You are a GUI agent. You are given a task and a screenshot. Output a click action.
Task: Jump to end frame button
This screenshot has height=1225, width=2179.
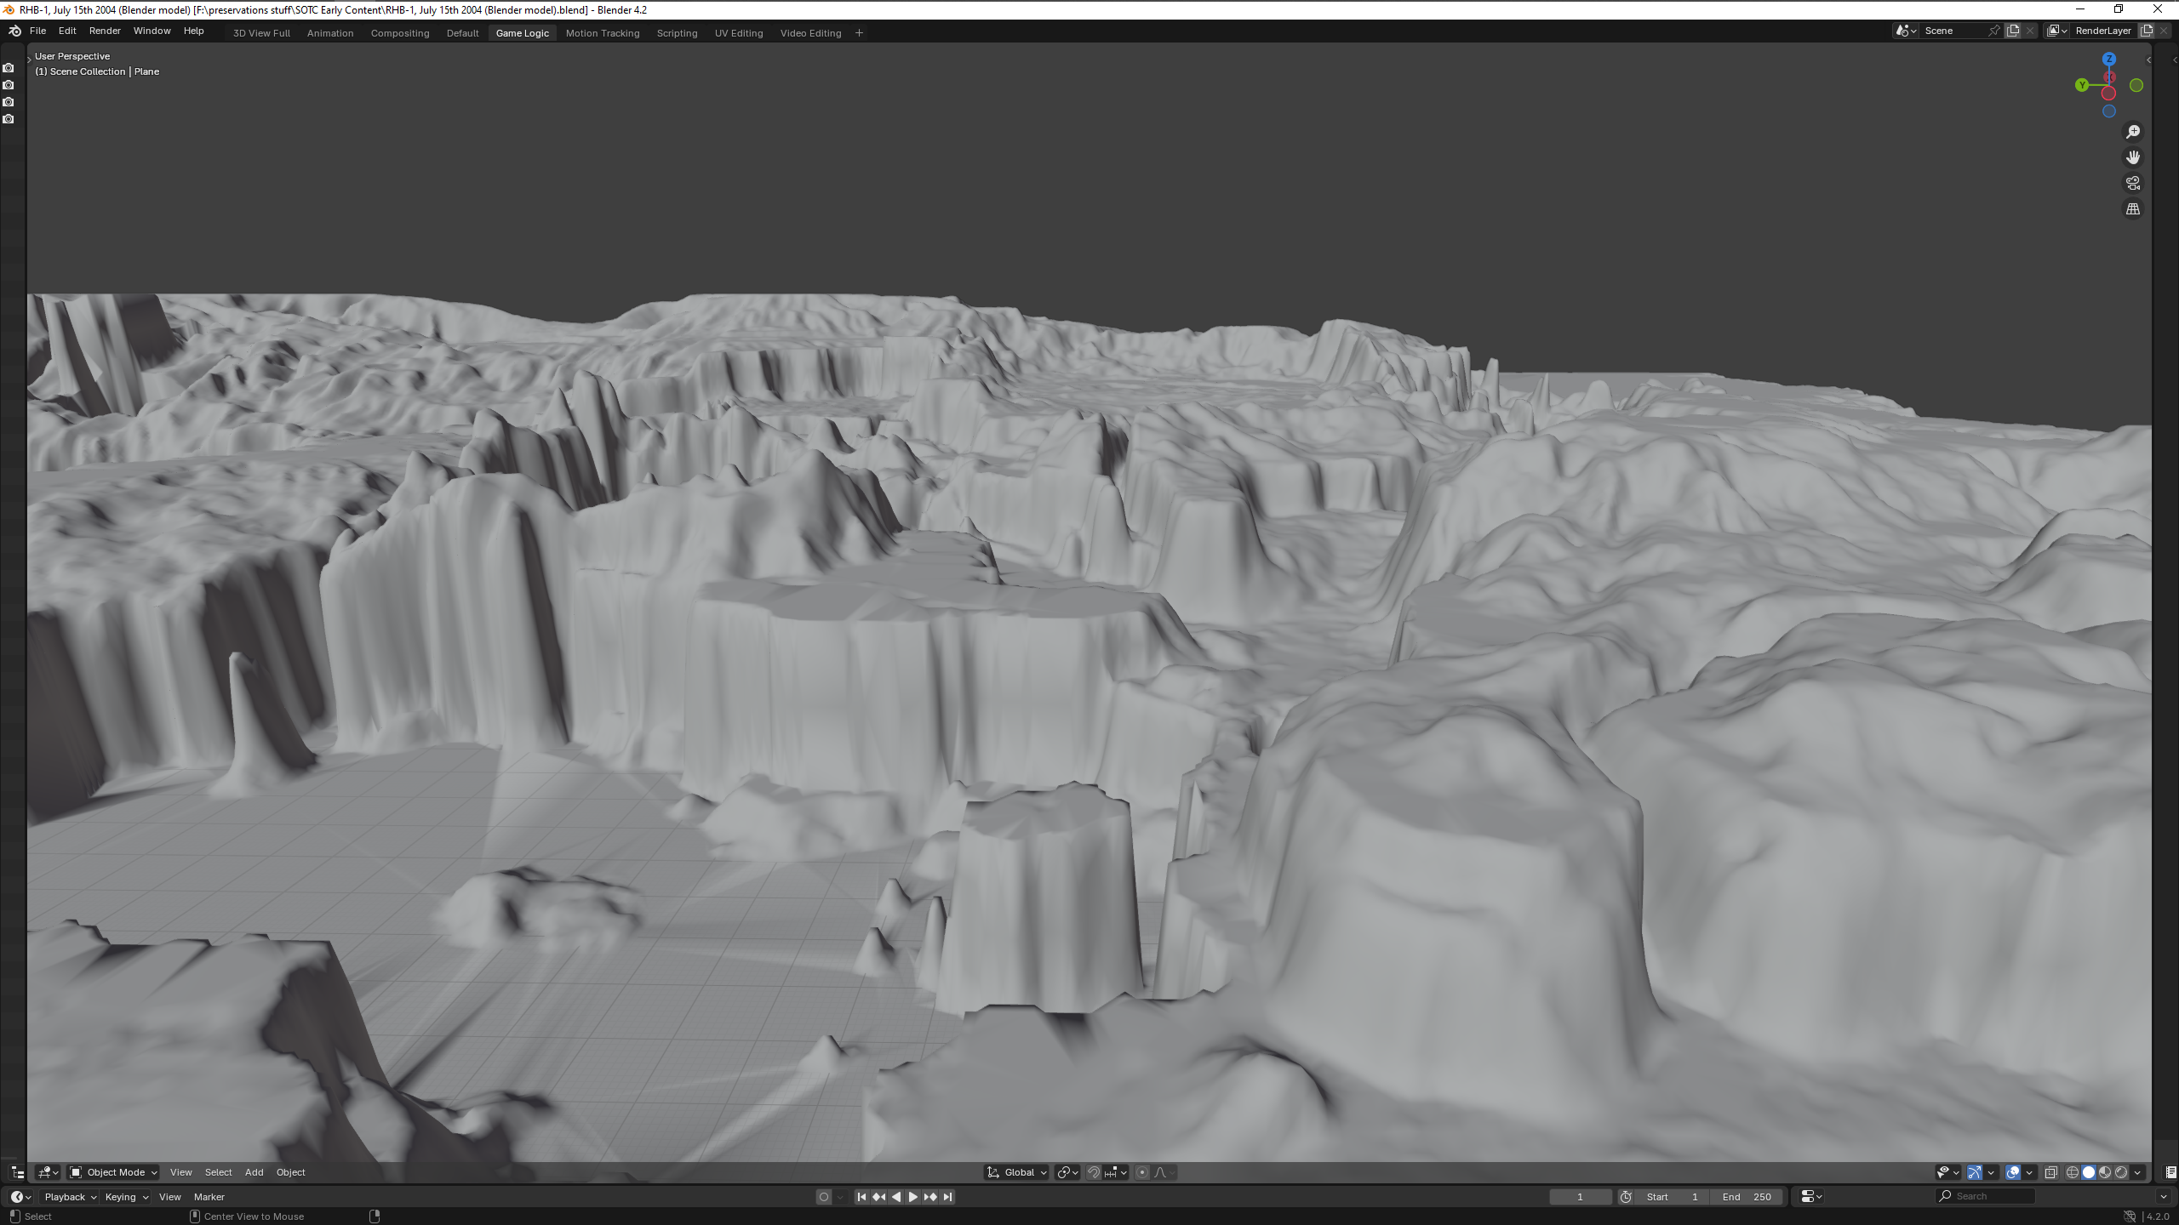tap(947, 1197)
